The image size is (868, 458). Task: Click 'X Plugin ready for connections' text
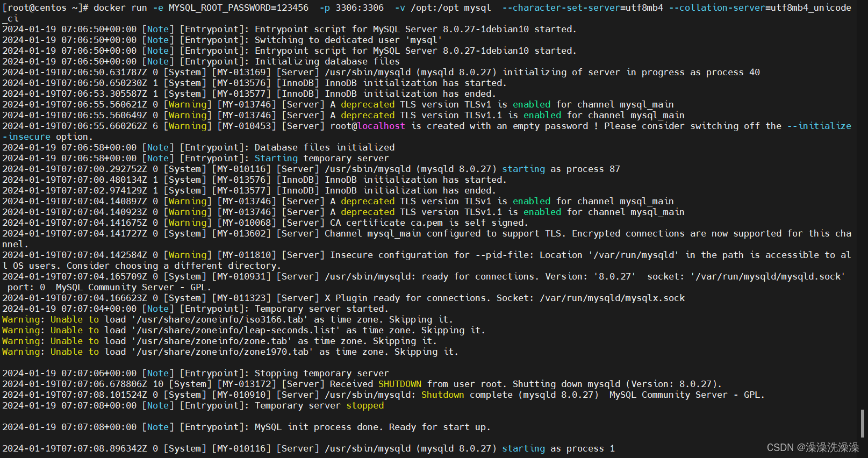click(407, 298)
